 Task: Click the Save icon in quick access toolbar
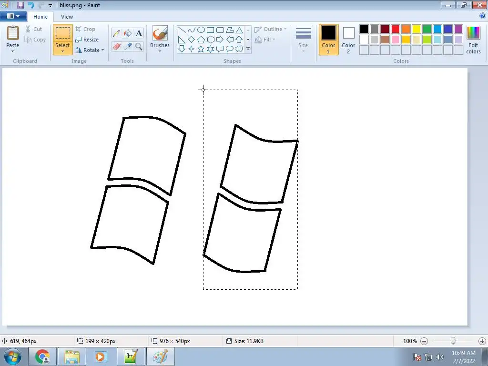pyautogui.click(x=20, y=5)
